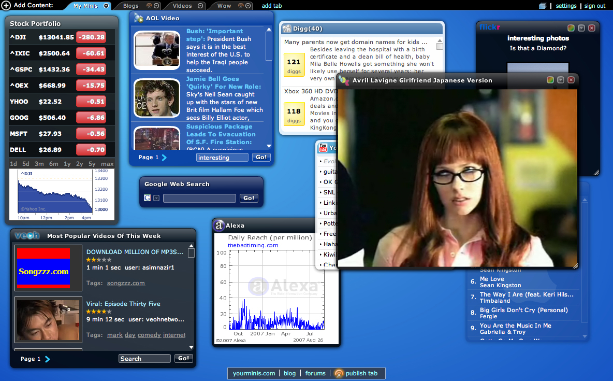
Task: Open the Jamie Bell video thumbnail
Action: pyautogui.click(x=157, y=98)
